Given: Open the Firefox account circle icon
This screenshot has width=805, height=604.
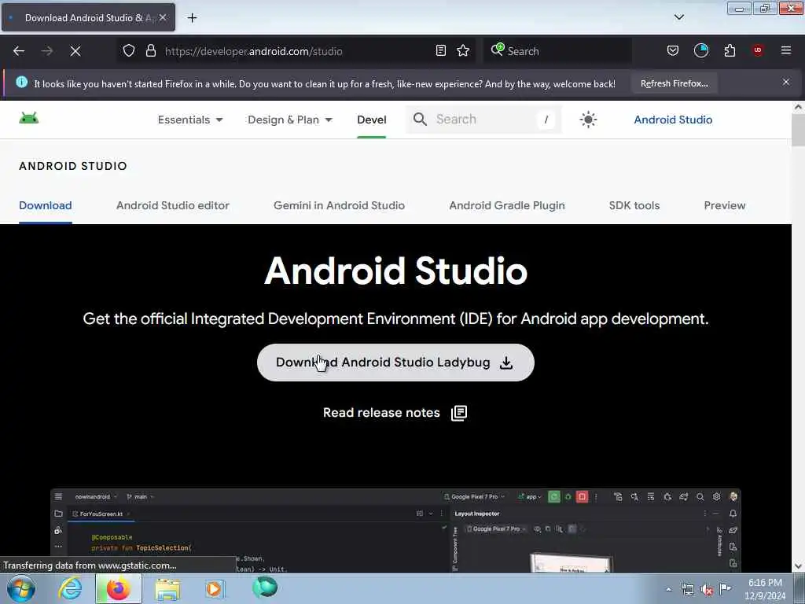Looking at the screenshot, I should point(700,50).
